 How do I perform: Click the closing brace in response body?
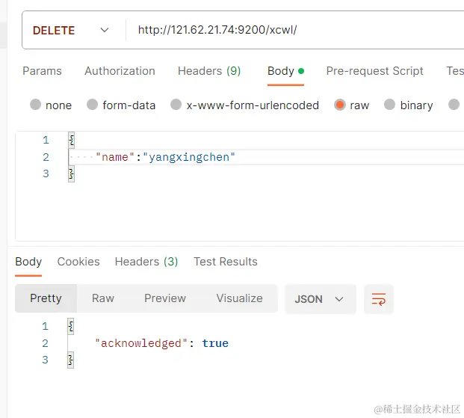71,360
